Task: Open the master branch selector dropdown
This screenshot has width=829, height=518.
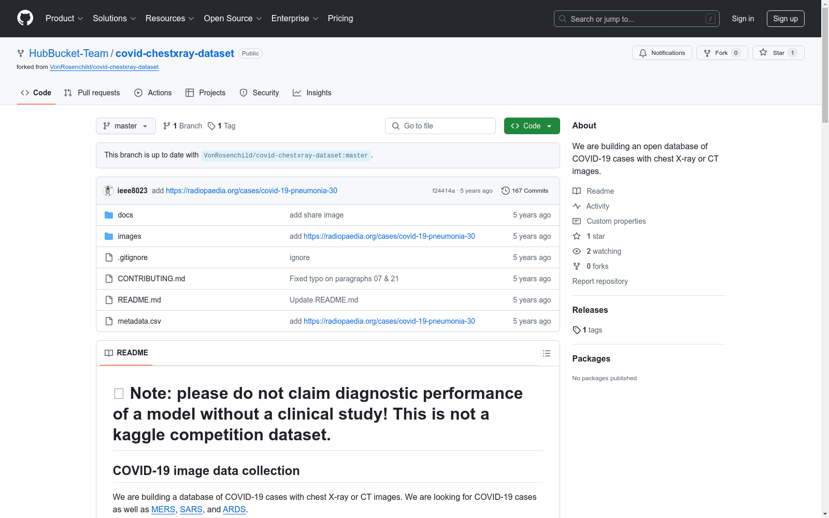Action: (x=126, y=126)
